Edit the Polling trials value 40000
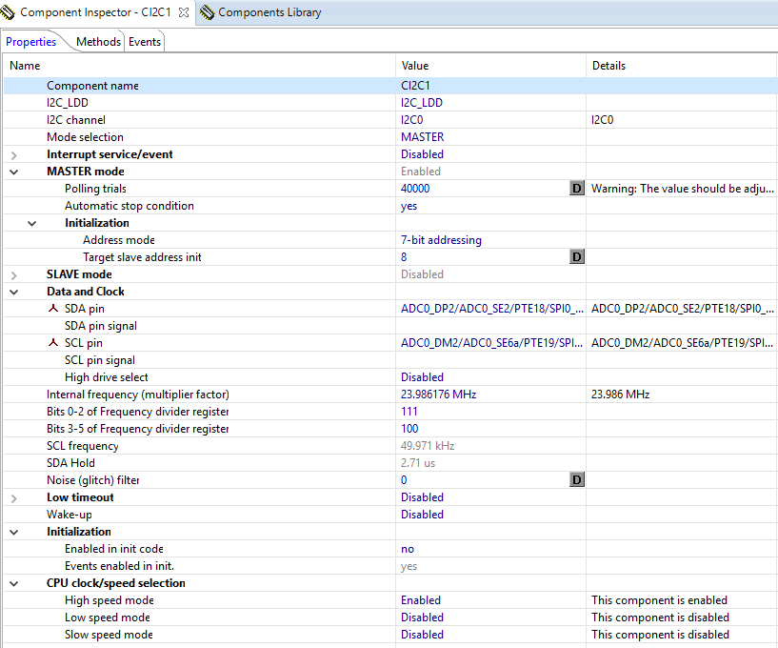The height and width of the screenshot is (648, 778). pyautogui.click(x=415, y=189)
